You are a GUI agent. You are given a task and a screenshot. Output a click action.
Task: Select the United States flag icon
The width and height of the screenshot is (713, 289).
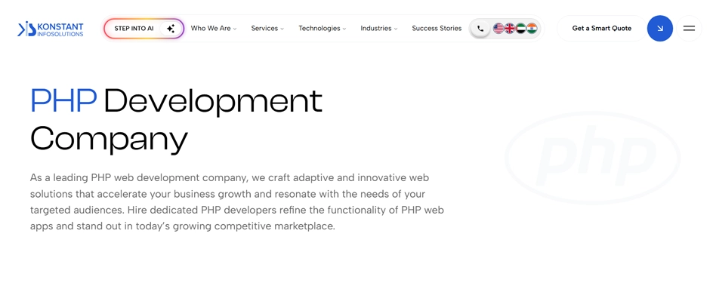[x=498, y=29]
